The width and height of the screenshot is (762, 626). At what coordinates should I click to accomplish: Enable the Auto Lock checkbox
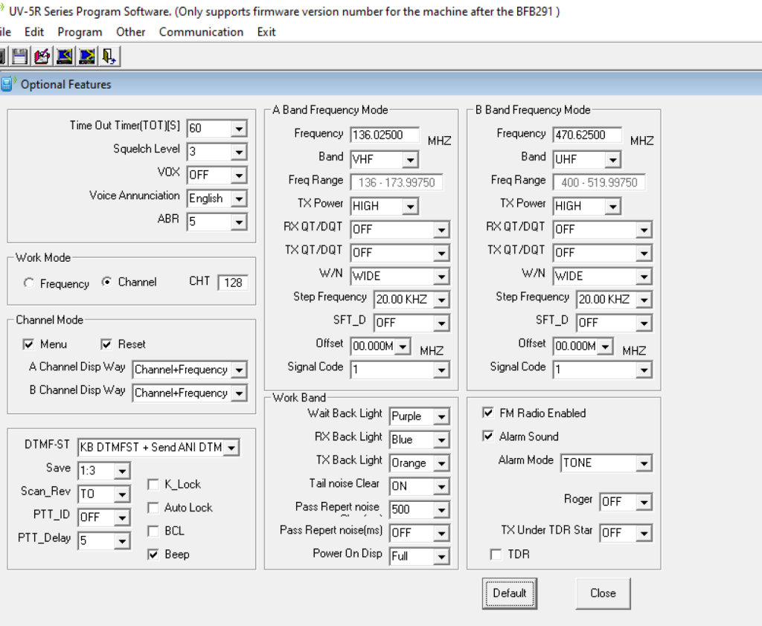pos(153,508)
